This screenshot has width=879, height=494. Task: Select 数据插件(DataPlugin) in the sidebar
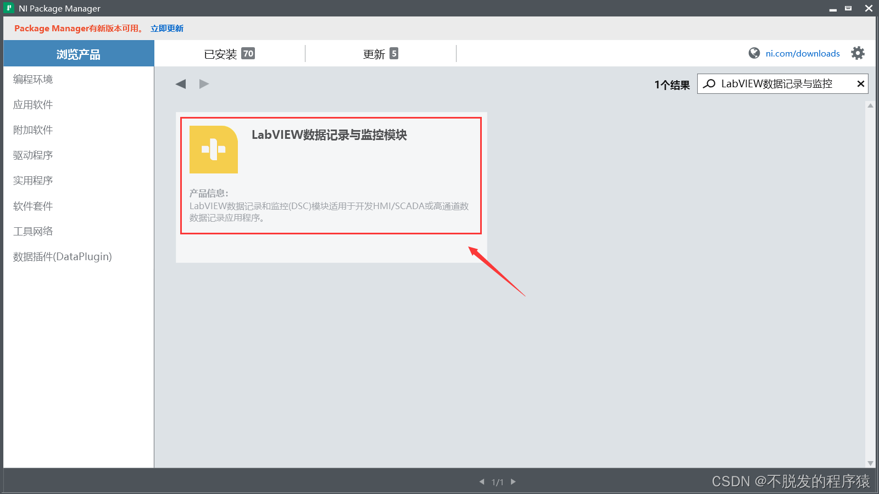pos(62,256)
